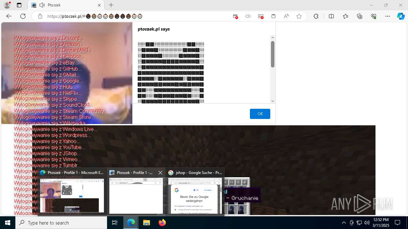The image size is (408, 229).
Task: Click the dialog scrollbar down arrow
Action: pyautogui.click(x=273, y=101)
